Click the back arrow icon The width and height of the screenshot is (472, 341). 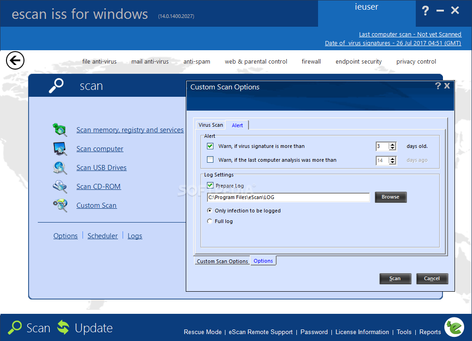point(15,60)
